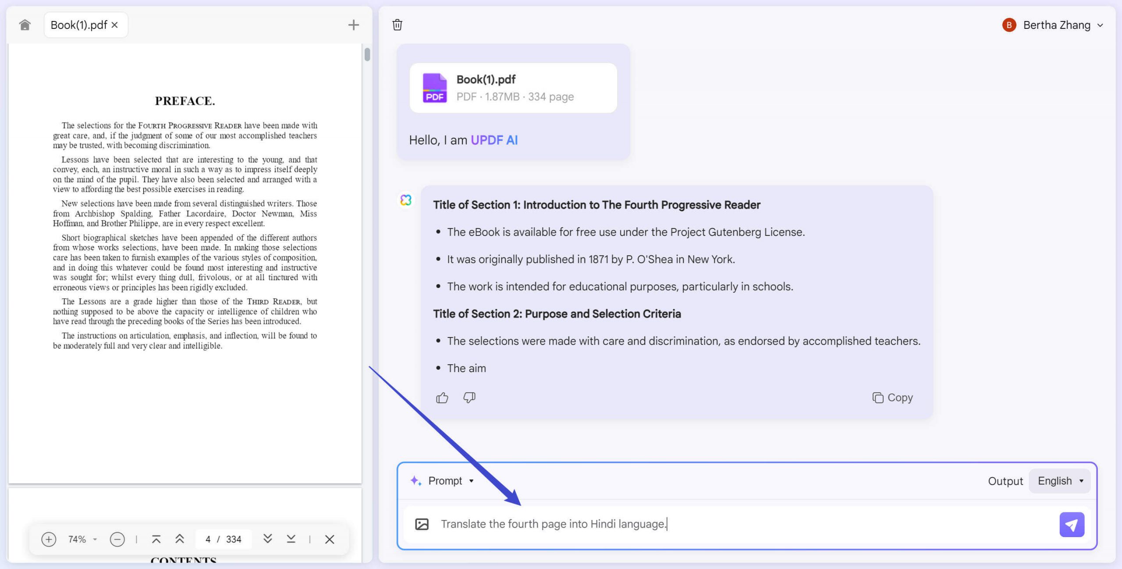Delete the current AI chat conversation
This screenshot has height=569, width=1122.
(397, 25)
